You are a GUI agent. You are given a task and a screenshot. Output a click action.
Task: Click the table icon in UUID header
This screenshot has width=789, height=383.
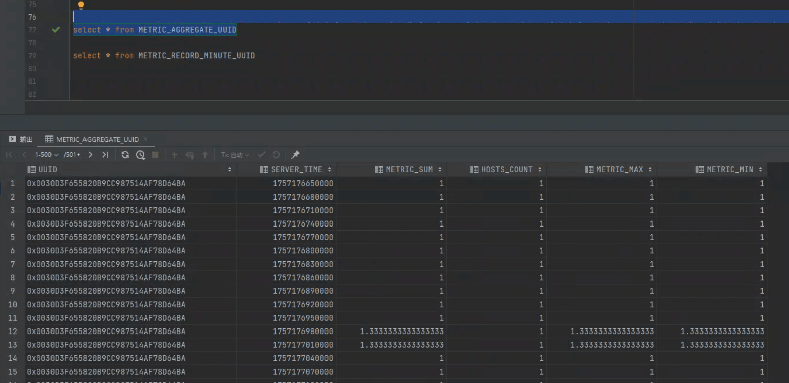(31, 170)
